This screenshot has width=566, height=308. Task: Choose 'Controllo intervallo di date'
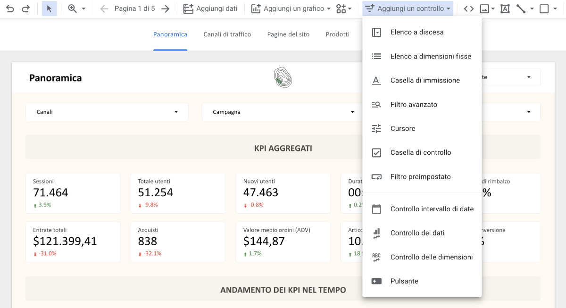click(x=422, y=209)
